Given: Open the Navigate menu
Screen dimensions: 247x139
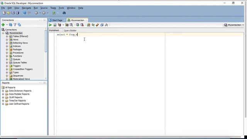Looking at the screenshot, I should (27, 8).
